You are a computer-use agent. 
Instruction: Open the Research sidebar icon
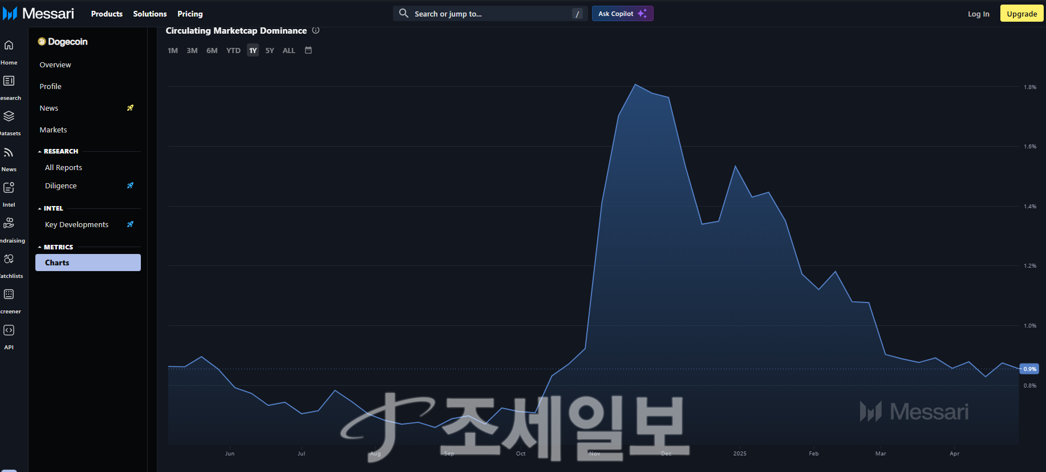pos(9,81)
